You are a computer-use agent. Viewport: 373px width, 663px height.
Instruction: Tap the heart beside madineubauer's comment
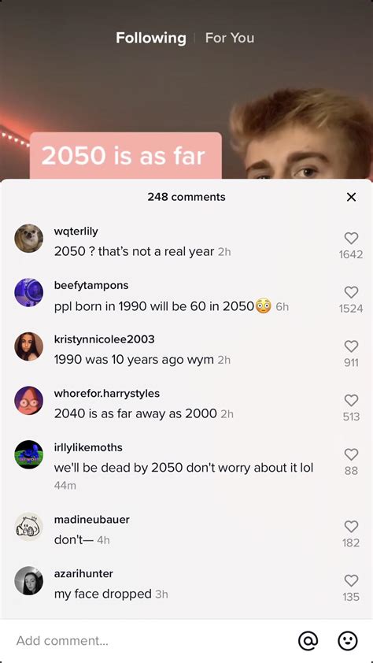351,527
